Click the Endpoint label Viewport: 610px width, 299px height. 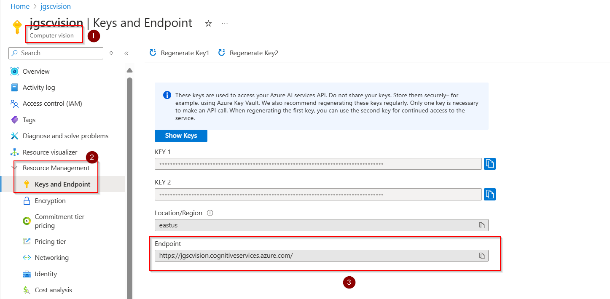tap(168, 244)
